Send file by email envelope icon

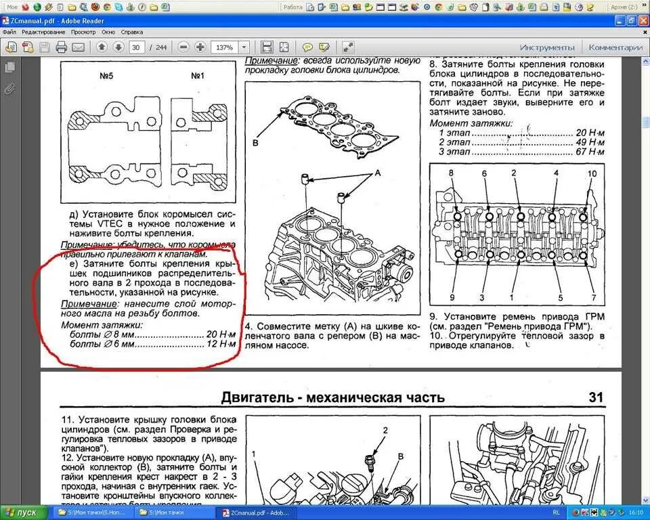click(78, 47)
